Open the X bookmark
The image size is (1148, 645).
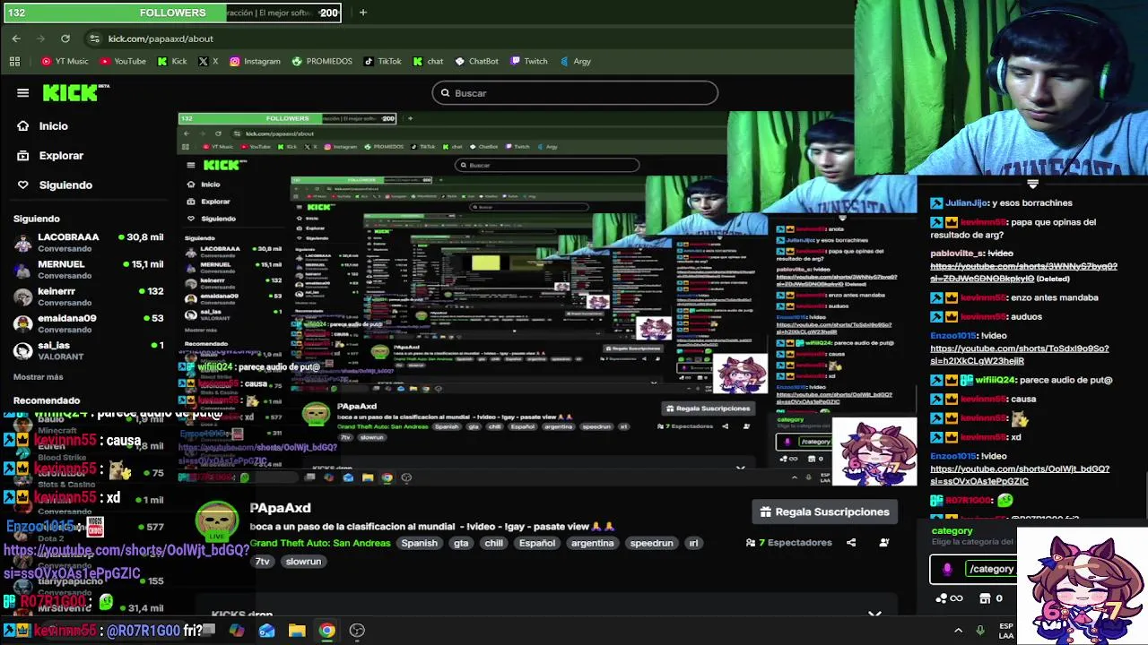click(208, 61)
